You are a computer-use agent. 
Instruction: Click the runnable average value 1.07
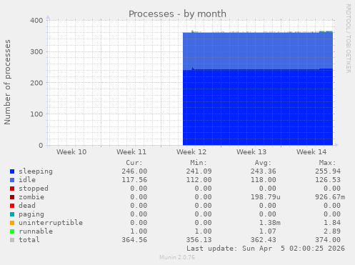[268, 231]
